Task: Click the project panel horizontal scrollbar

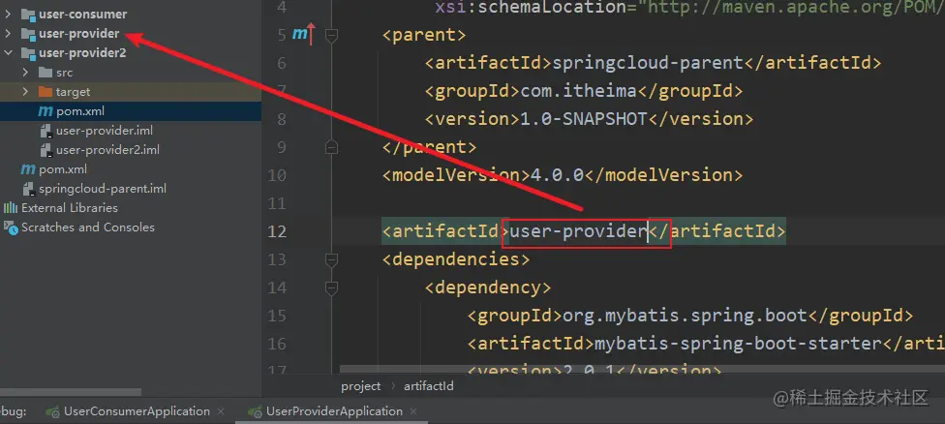Action: pyautogui.click(x=71, y=391)
